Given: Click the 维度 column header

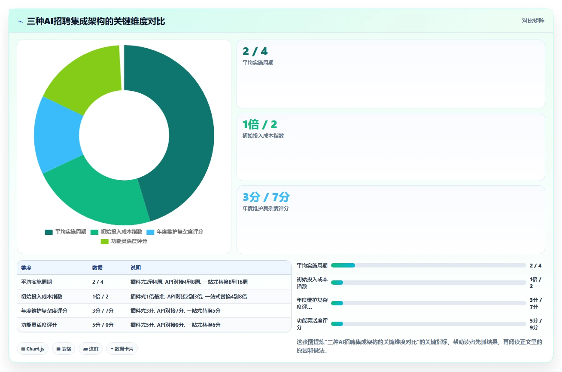Looking at the screenshot, I should coord(26,268).
